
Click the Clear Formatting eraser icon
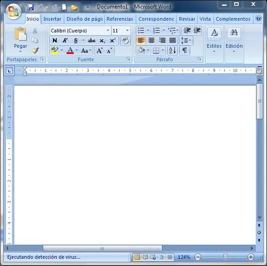tap(125, 41)
